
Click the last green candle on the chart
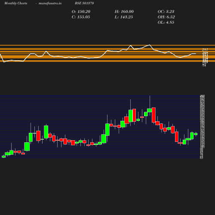pos(196,134)
